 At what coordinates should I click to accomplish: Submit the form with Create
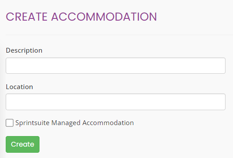[x=22, y=144]
